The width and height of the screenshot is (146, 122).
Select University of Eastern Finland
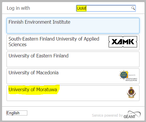[73, 59]
